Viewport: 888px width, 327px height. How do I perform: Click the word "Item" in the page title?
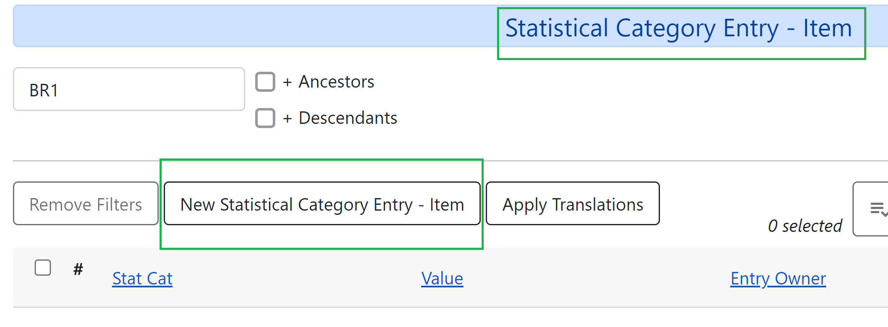[827, 28]
